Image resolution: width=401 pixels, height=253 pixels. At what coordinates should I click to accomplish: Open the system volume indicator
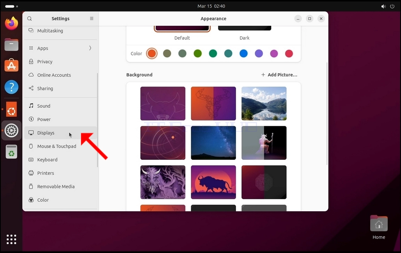(x=383, y=6)
